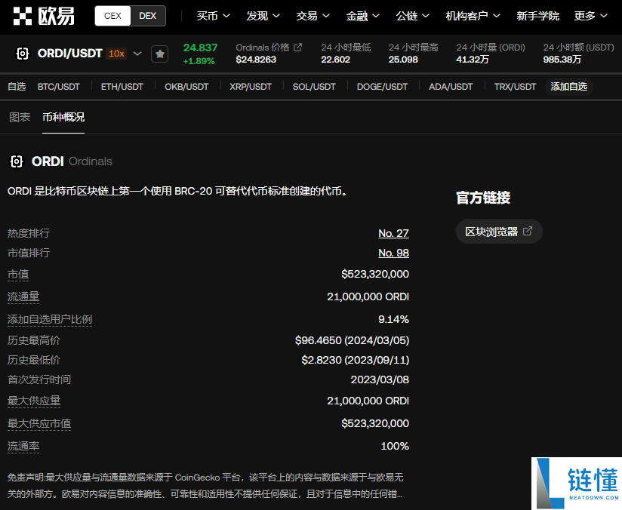Click the 最大供应市值 label
This screenshot has width=622, height=510.
[39, 423]
